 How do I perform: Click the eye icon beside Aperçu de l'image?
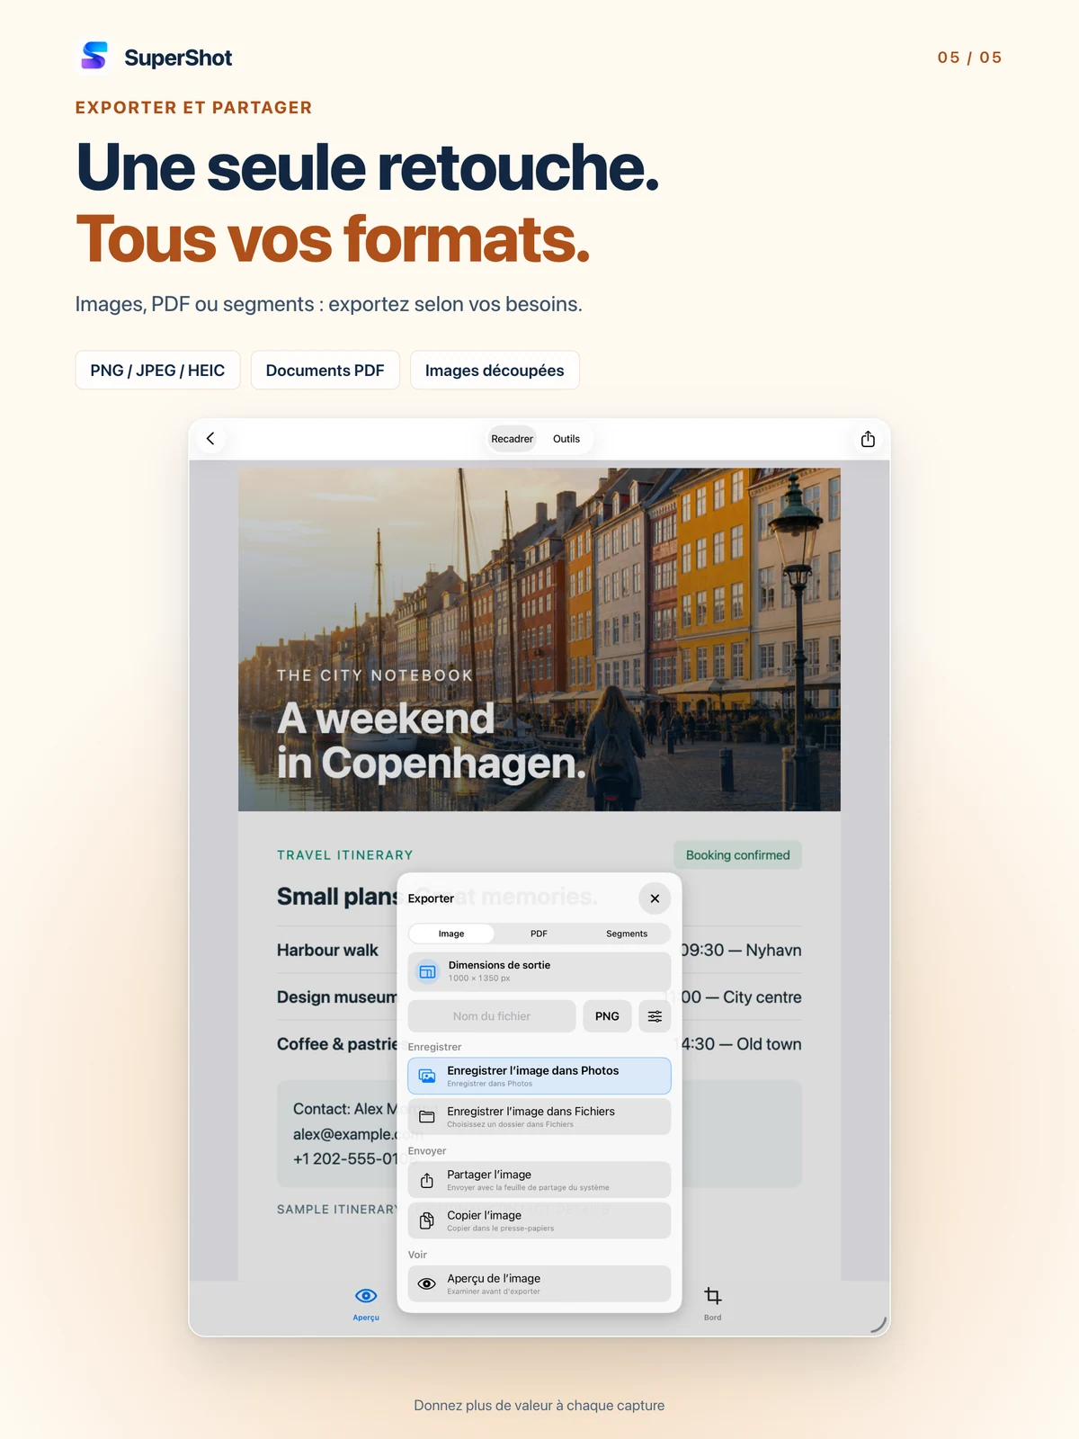(427, 1283)
